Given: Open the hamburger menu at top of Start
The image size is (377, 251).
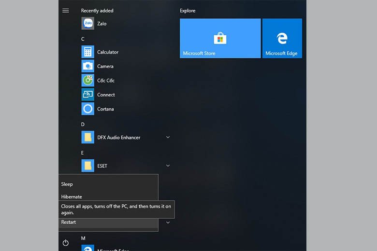Looking at the screenshot, I should [x=65, y=11].
